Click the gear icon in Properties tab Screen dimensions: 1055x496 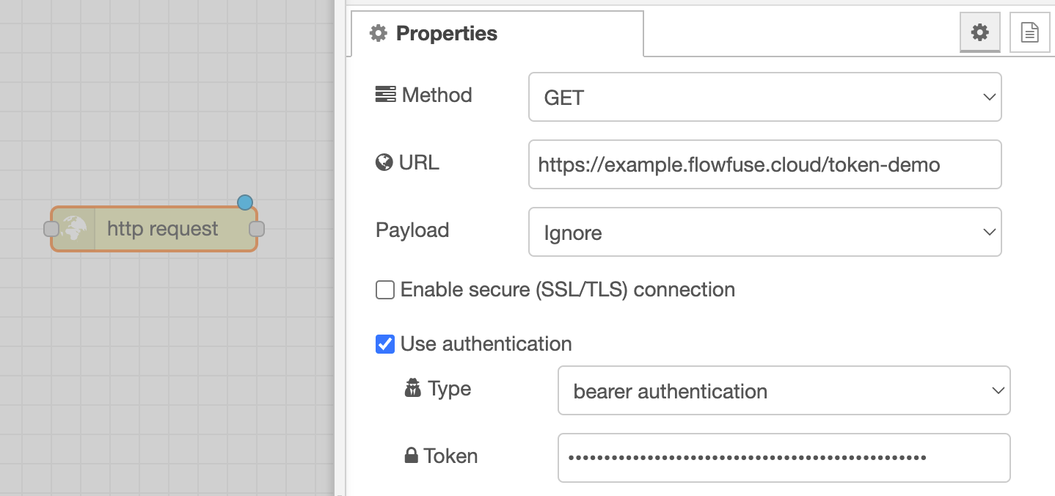(x=378, y=33)
